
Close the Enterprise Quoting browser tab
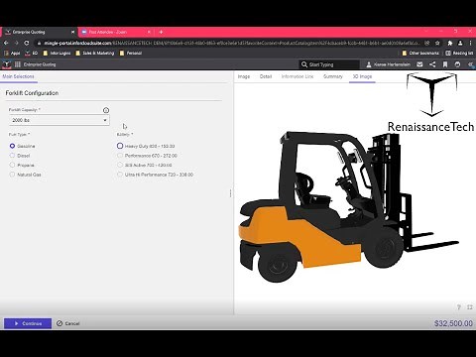click(x=73, y=32)
